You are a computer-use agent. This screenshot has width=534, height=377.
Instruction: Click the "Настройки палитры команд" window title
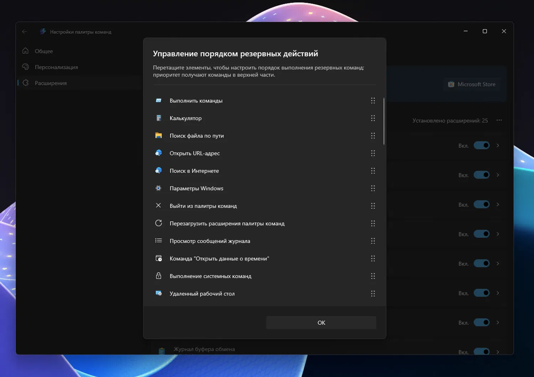click(x=80, y=32)
